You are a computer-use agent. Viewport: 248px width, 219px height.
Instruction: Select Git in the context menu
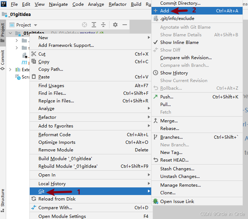pyautogui.click(x=41, y=191)
